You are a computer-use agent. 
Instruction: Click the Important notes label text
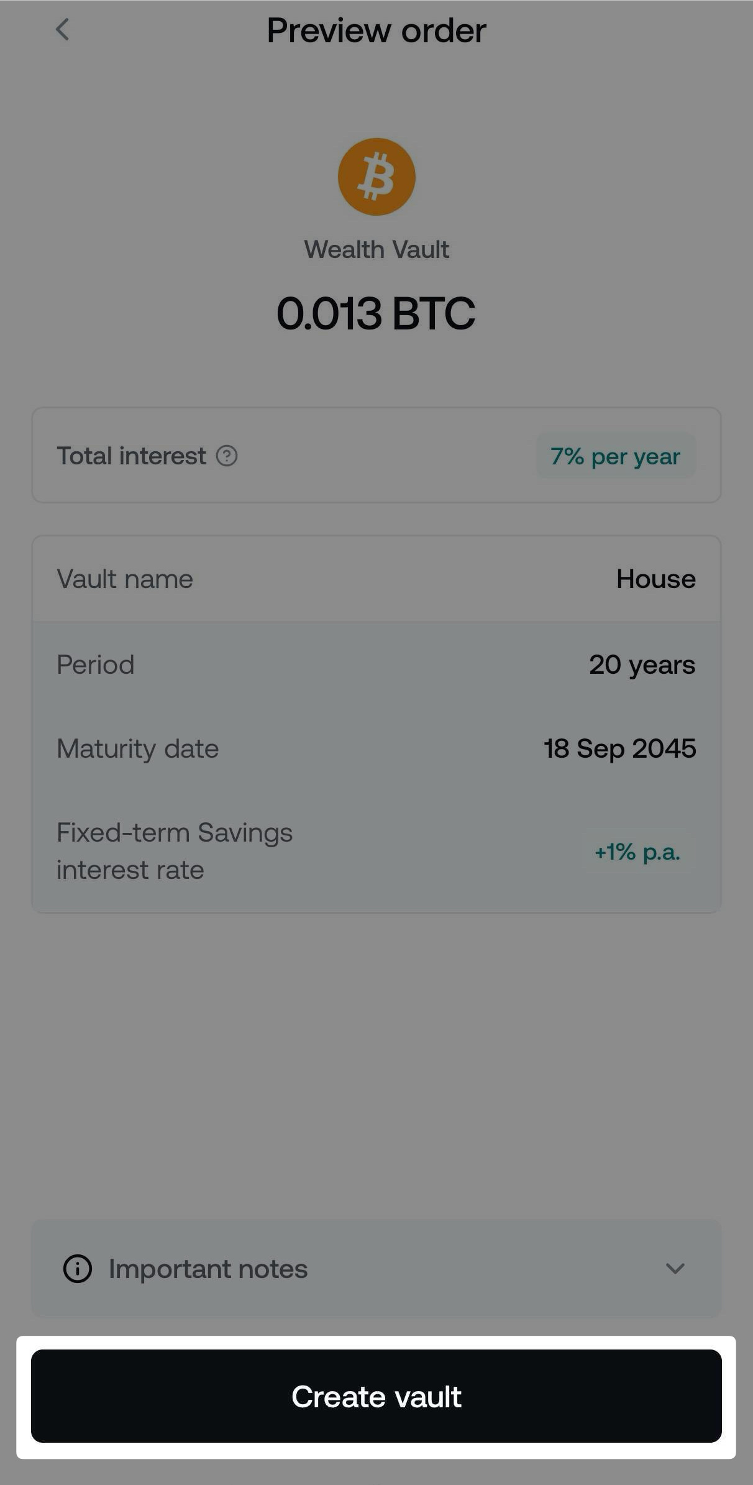point(208,1269)
